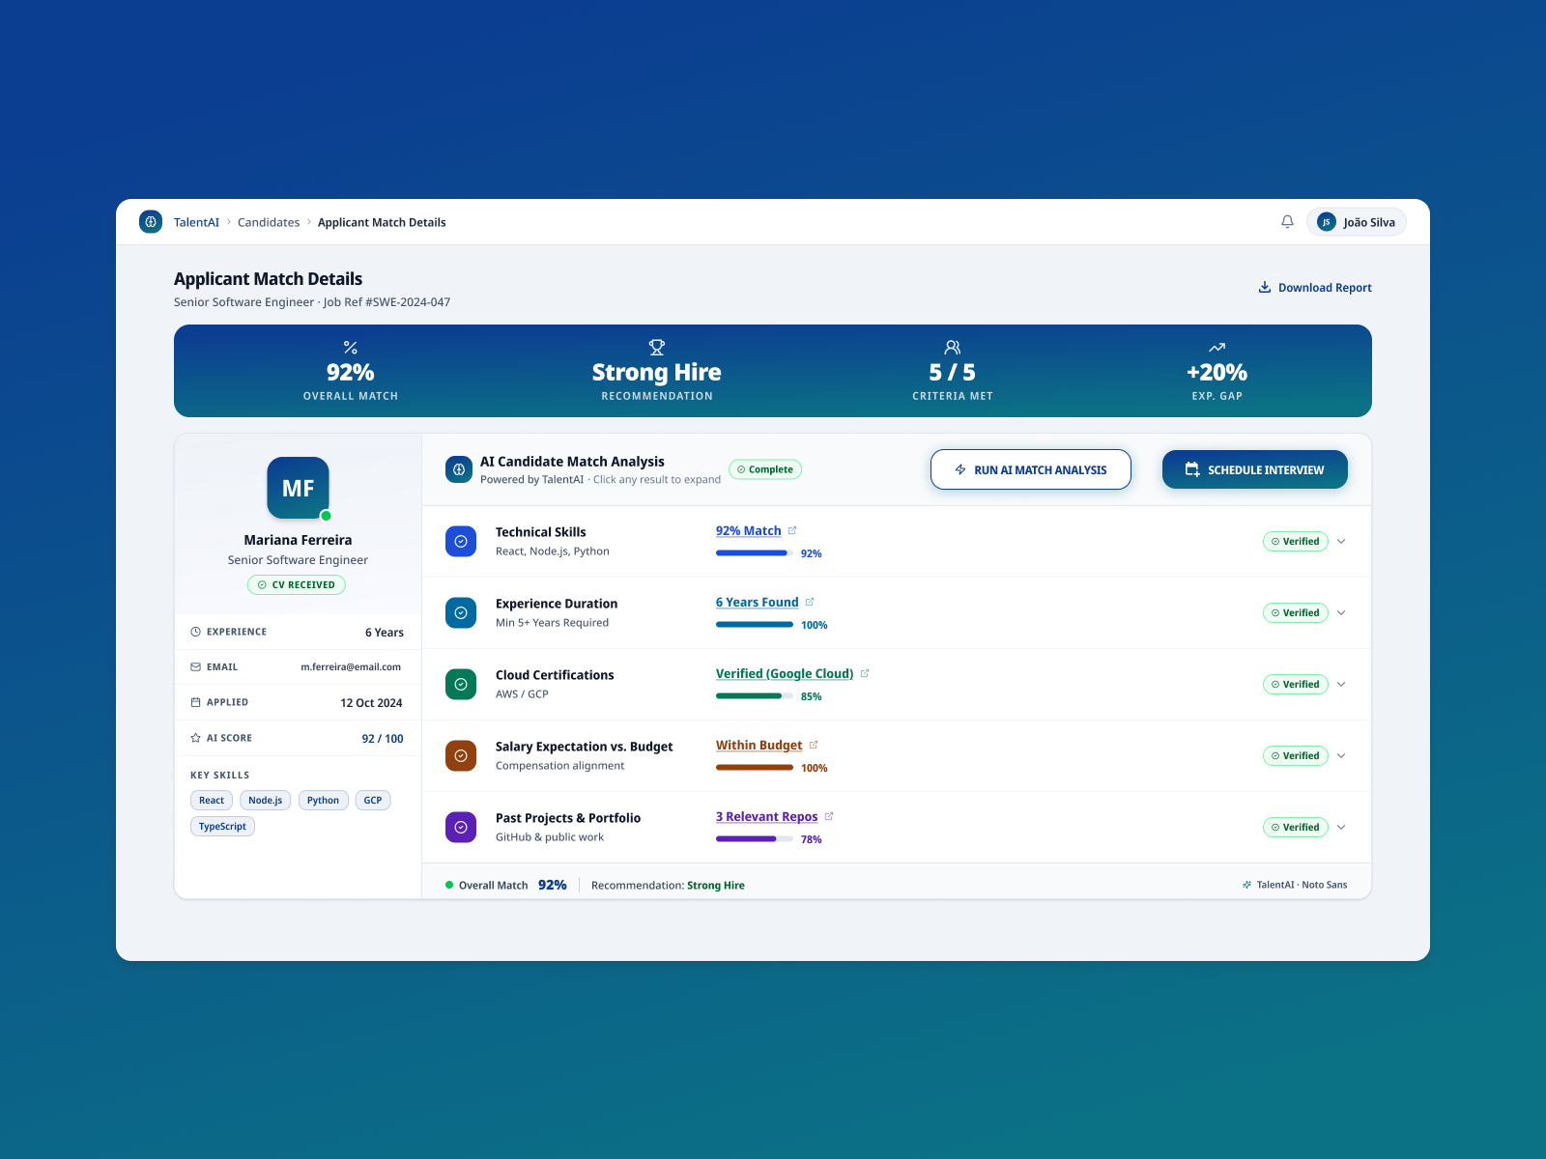
Task: Click m.ferreira@email.com email address
Action: (351, 667)
